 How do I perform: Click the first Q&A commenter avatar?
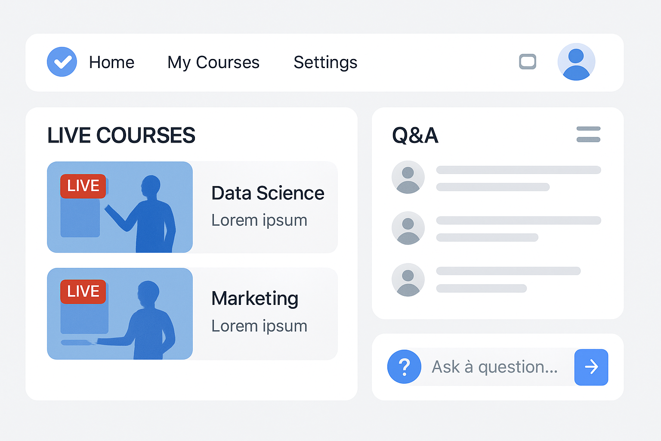[x=408, y=177]
